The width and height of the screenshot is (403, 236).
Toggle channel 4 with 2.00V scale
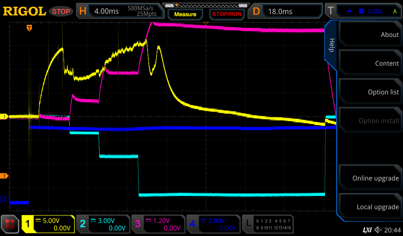click(x=213, y=224)
